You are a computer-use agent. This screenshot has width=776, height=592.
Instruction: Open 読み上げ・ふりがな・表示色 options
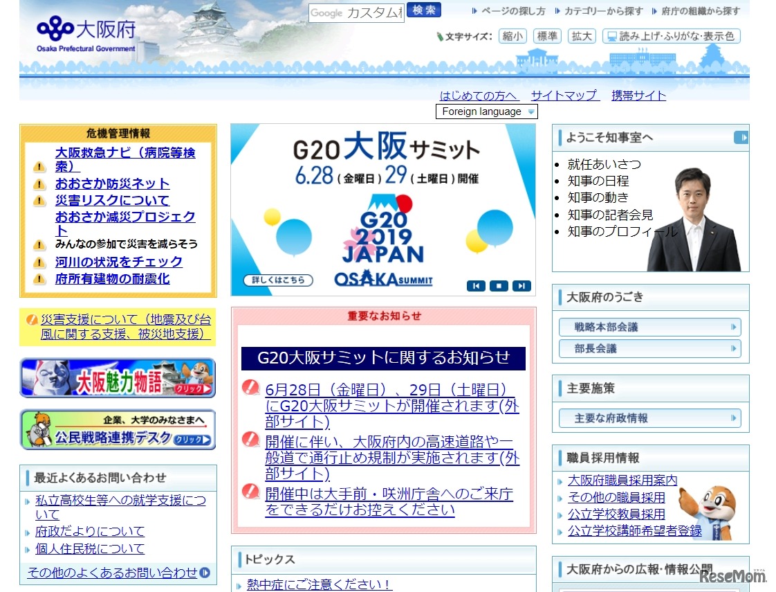point(671,36)
